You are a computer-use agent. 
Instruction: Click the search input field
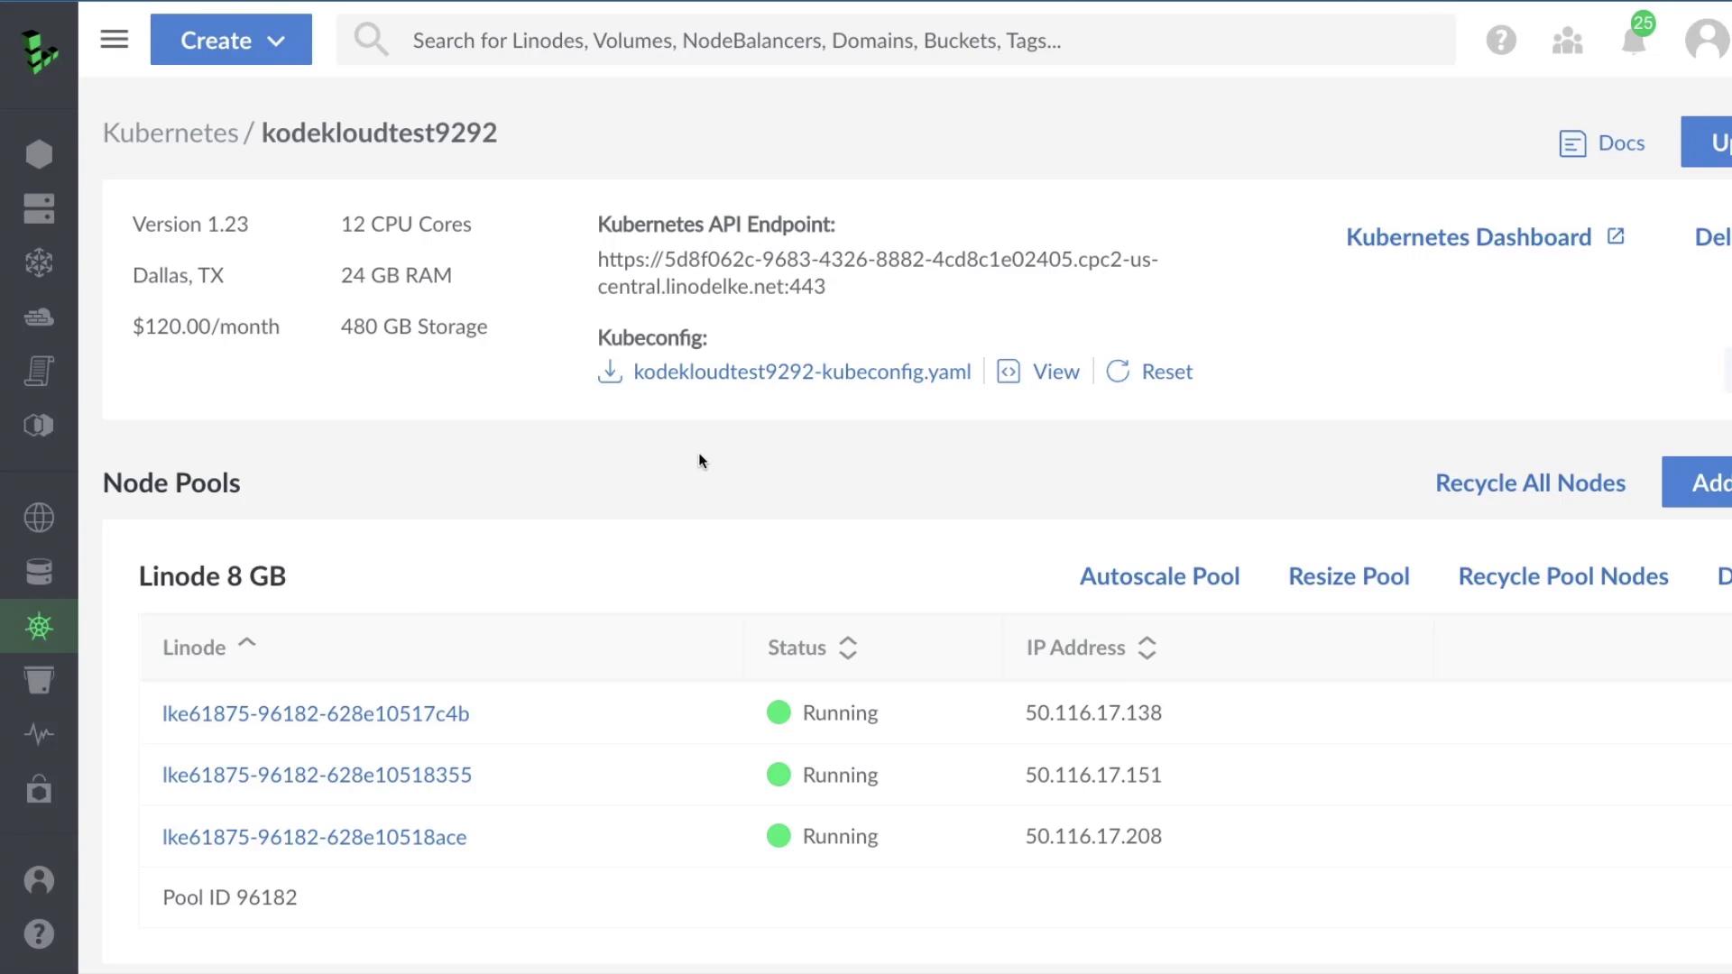pos(893,41)
